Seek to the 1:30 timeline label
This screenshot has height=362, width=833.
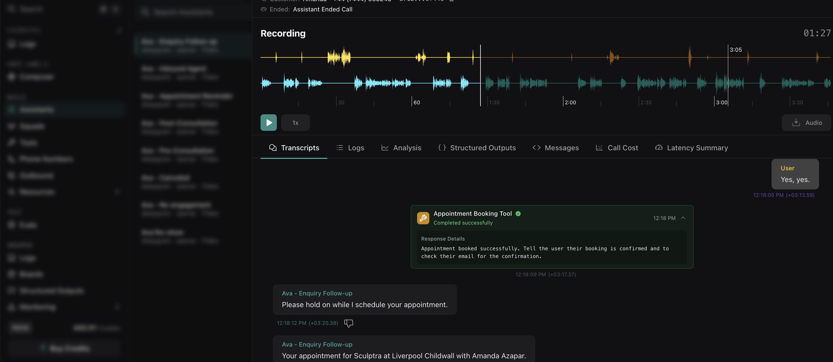pyautogui.click(x=494, y=103)
